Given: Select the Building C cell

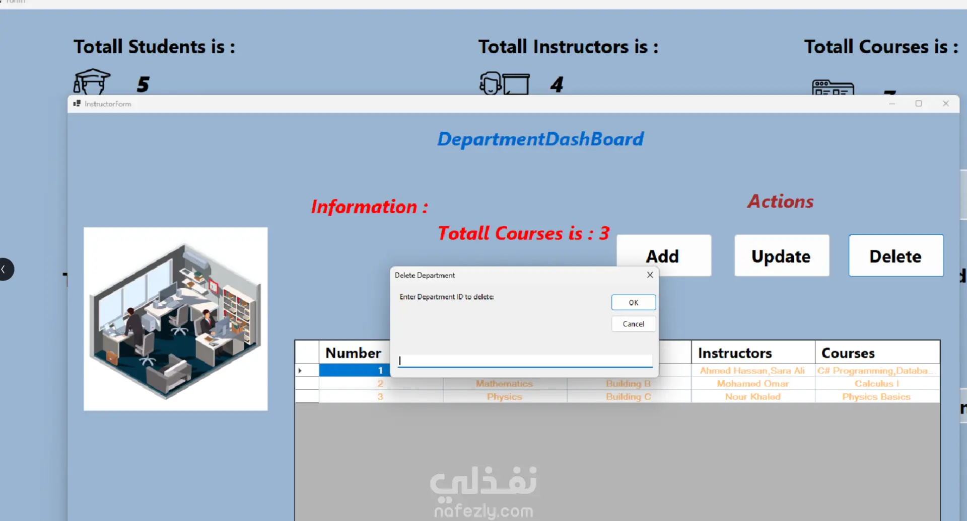Looking at the screenshot, I should tap(629, 397).
